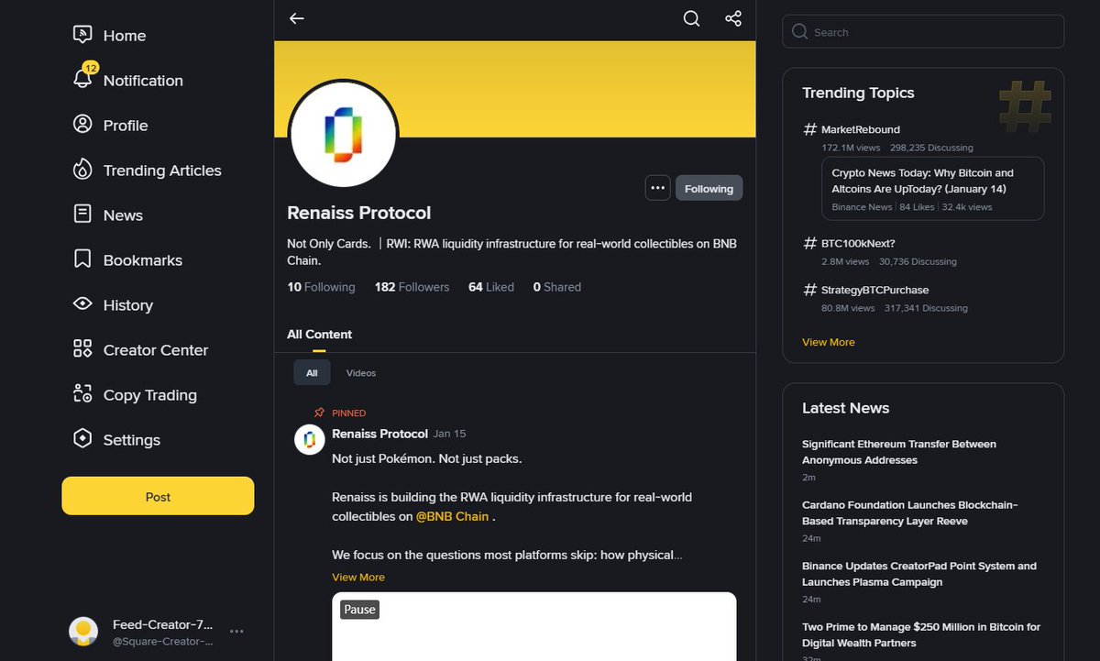Open Significant Ethereum Transfer news item

point(899,452)
